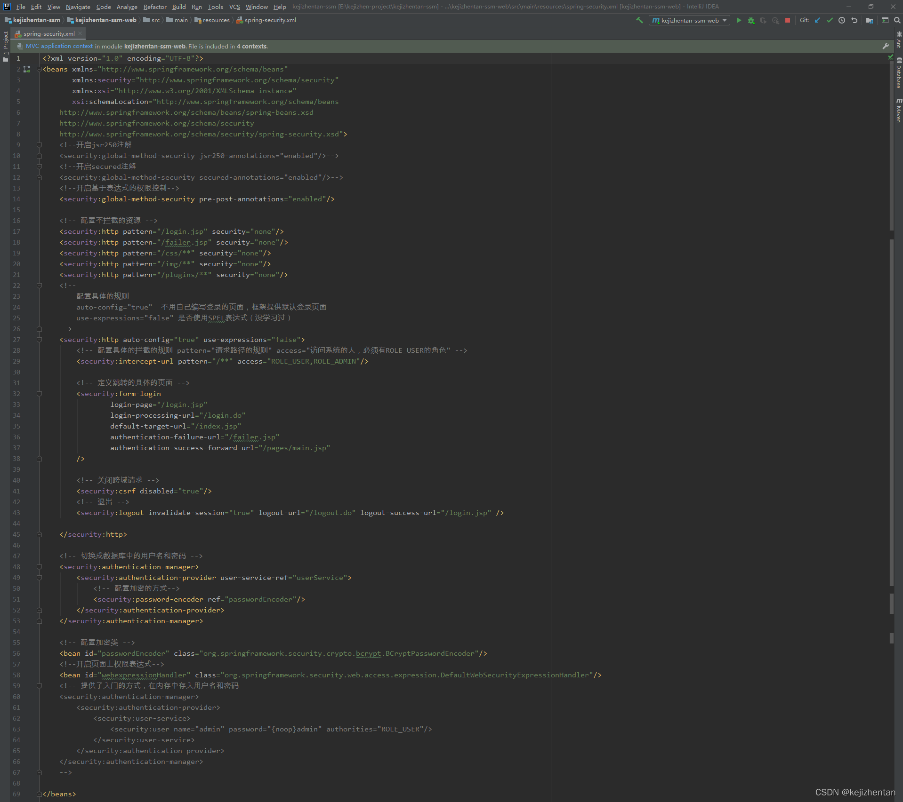The image size is (903, 802).
Task: Open the Maven tool window
Action: [x=898, y=111]
